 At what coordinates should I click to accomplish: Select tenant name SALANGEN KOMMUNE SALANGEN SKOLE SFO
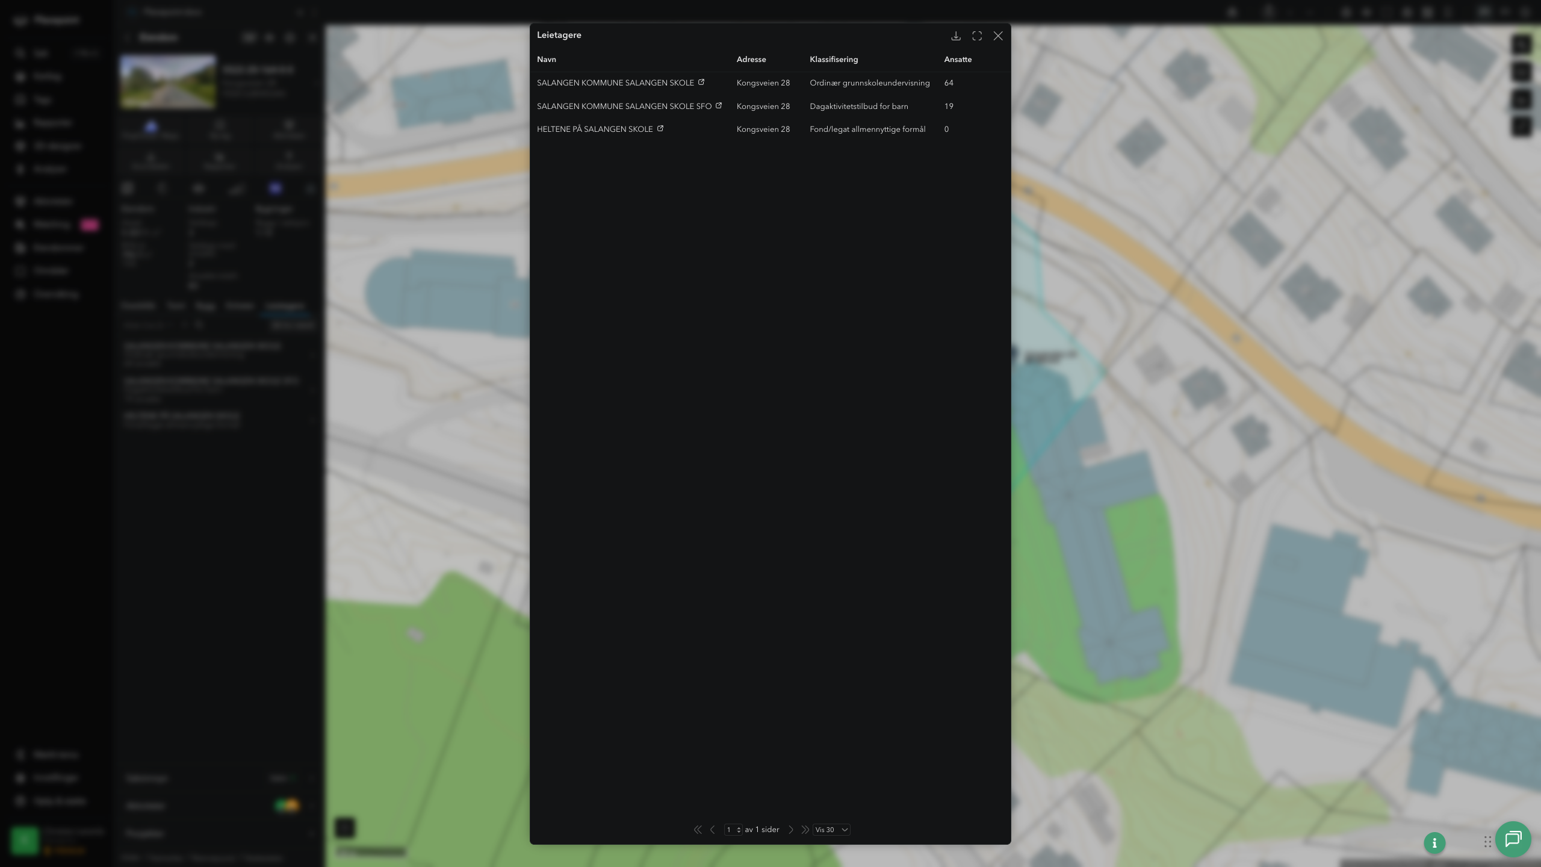(x=624, y=107)
